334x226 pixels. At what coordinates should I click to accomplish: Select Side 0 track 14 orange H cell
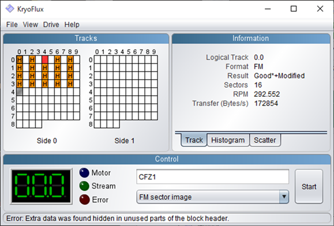45,67
